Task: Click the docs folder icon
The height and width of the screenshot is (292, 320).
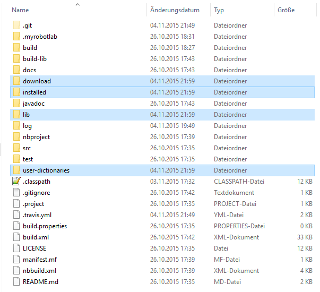Action: (x=16, y=70)
